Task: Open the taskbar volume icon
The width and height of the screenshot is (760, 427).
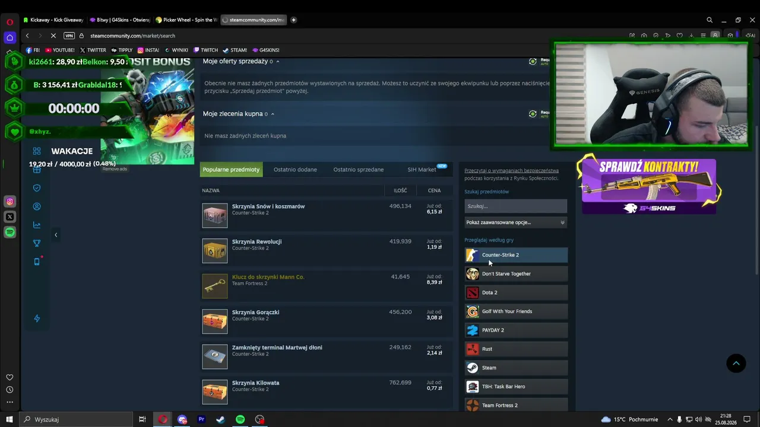Action: (698, 419)
